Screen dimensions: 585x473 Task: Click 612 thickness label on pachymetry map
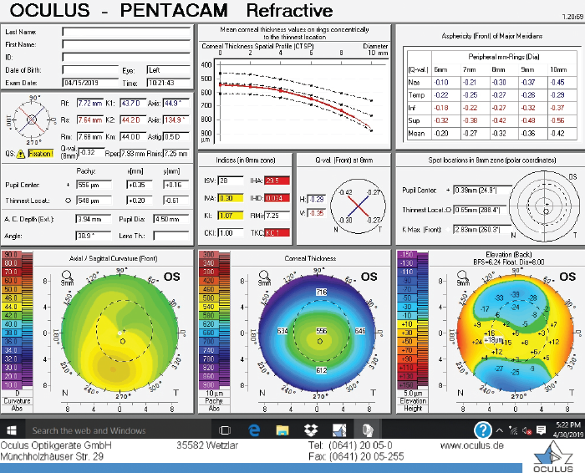[322, 370]
